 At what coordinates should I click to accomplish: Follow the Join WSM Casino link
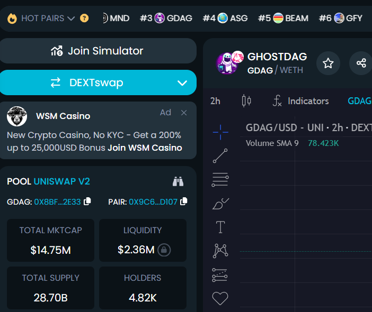click(145, 148)
